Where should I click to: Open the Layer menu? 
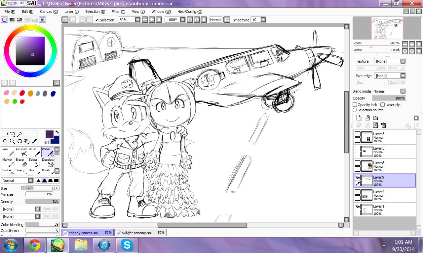click(x=71, y=12)
